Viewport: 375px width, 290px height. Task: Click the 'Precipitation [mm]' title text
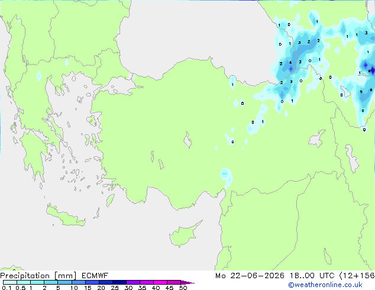click(38, 276)
